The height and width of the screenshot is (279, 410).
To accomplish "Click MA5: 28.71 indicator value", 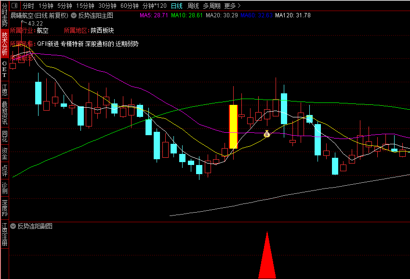I will pos(154,15).
